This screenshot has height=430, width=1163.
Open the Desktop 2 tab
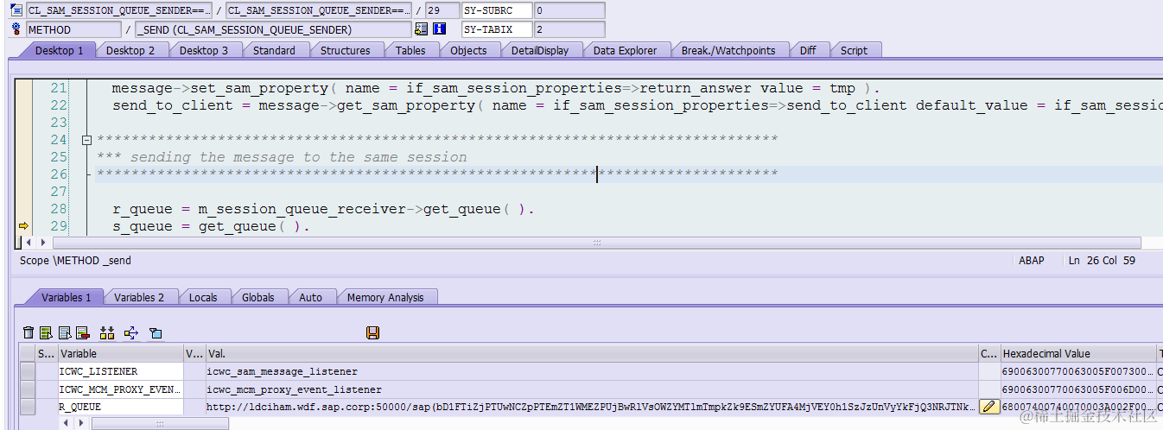point(130,50)
